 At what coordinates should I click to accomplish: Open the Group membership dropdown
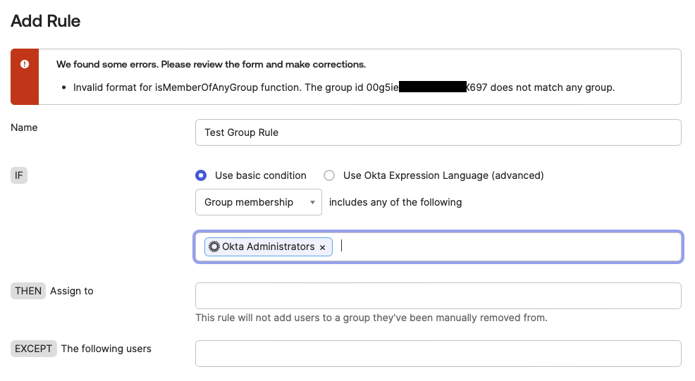click(x=258, y=202)
